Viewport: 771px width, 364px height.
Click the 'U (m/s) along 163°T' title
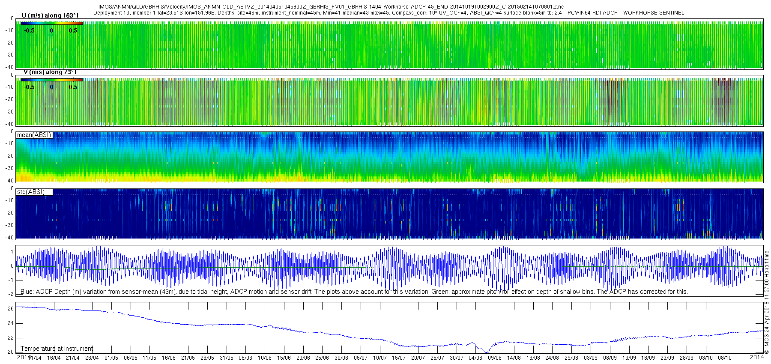coord(51,15)
